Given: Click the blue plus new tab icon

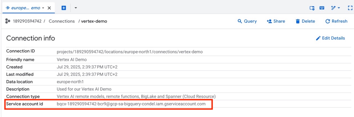Looking at the screenshot, I should [64, 8].
